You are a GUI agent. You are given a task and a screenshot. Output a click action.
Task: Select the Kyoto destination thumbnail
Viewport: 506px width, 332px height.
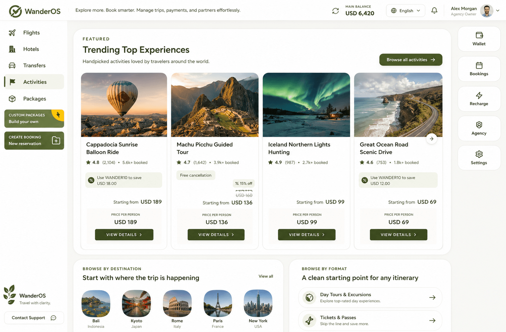(136, 304)
